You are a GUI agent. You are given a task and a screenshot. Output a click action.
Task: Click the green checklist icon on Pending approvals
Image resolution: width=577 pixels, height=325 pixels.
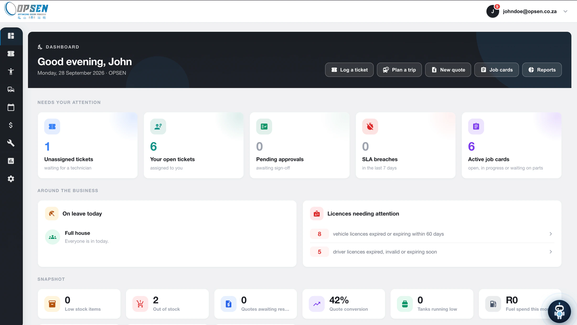click(264, 127)
